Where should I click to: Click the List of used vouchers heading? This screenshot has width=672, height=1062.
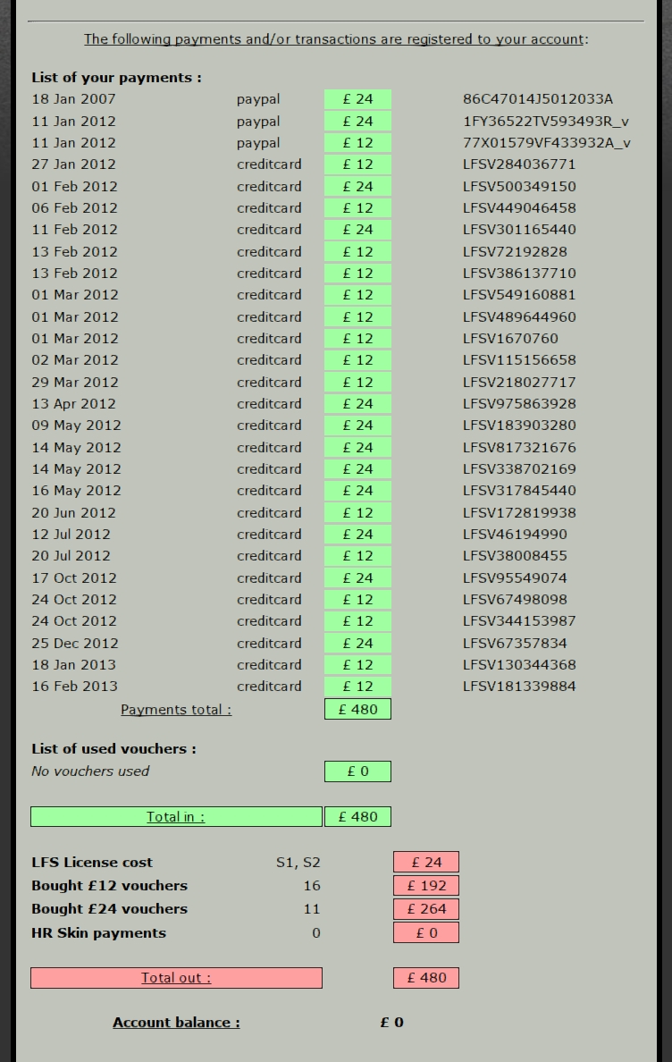[x=113, y=749]
